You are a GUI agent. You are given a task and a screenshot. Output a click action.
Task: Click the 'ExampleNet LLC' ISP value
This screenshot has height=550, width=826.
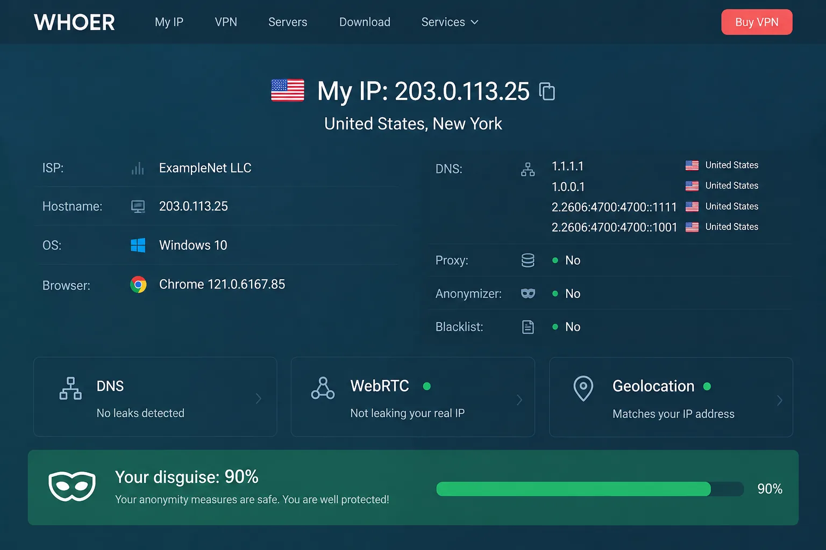click(x=205, y=168)
